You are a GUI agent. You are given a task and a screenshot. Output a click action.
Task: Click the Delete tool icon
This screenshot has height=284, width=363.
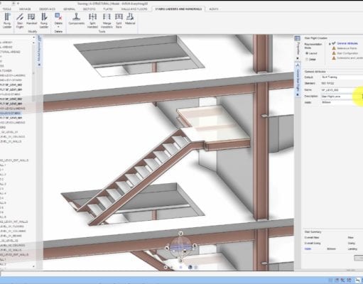click(x=58, y=17)
